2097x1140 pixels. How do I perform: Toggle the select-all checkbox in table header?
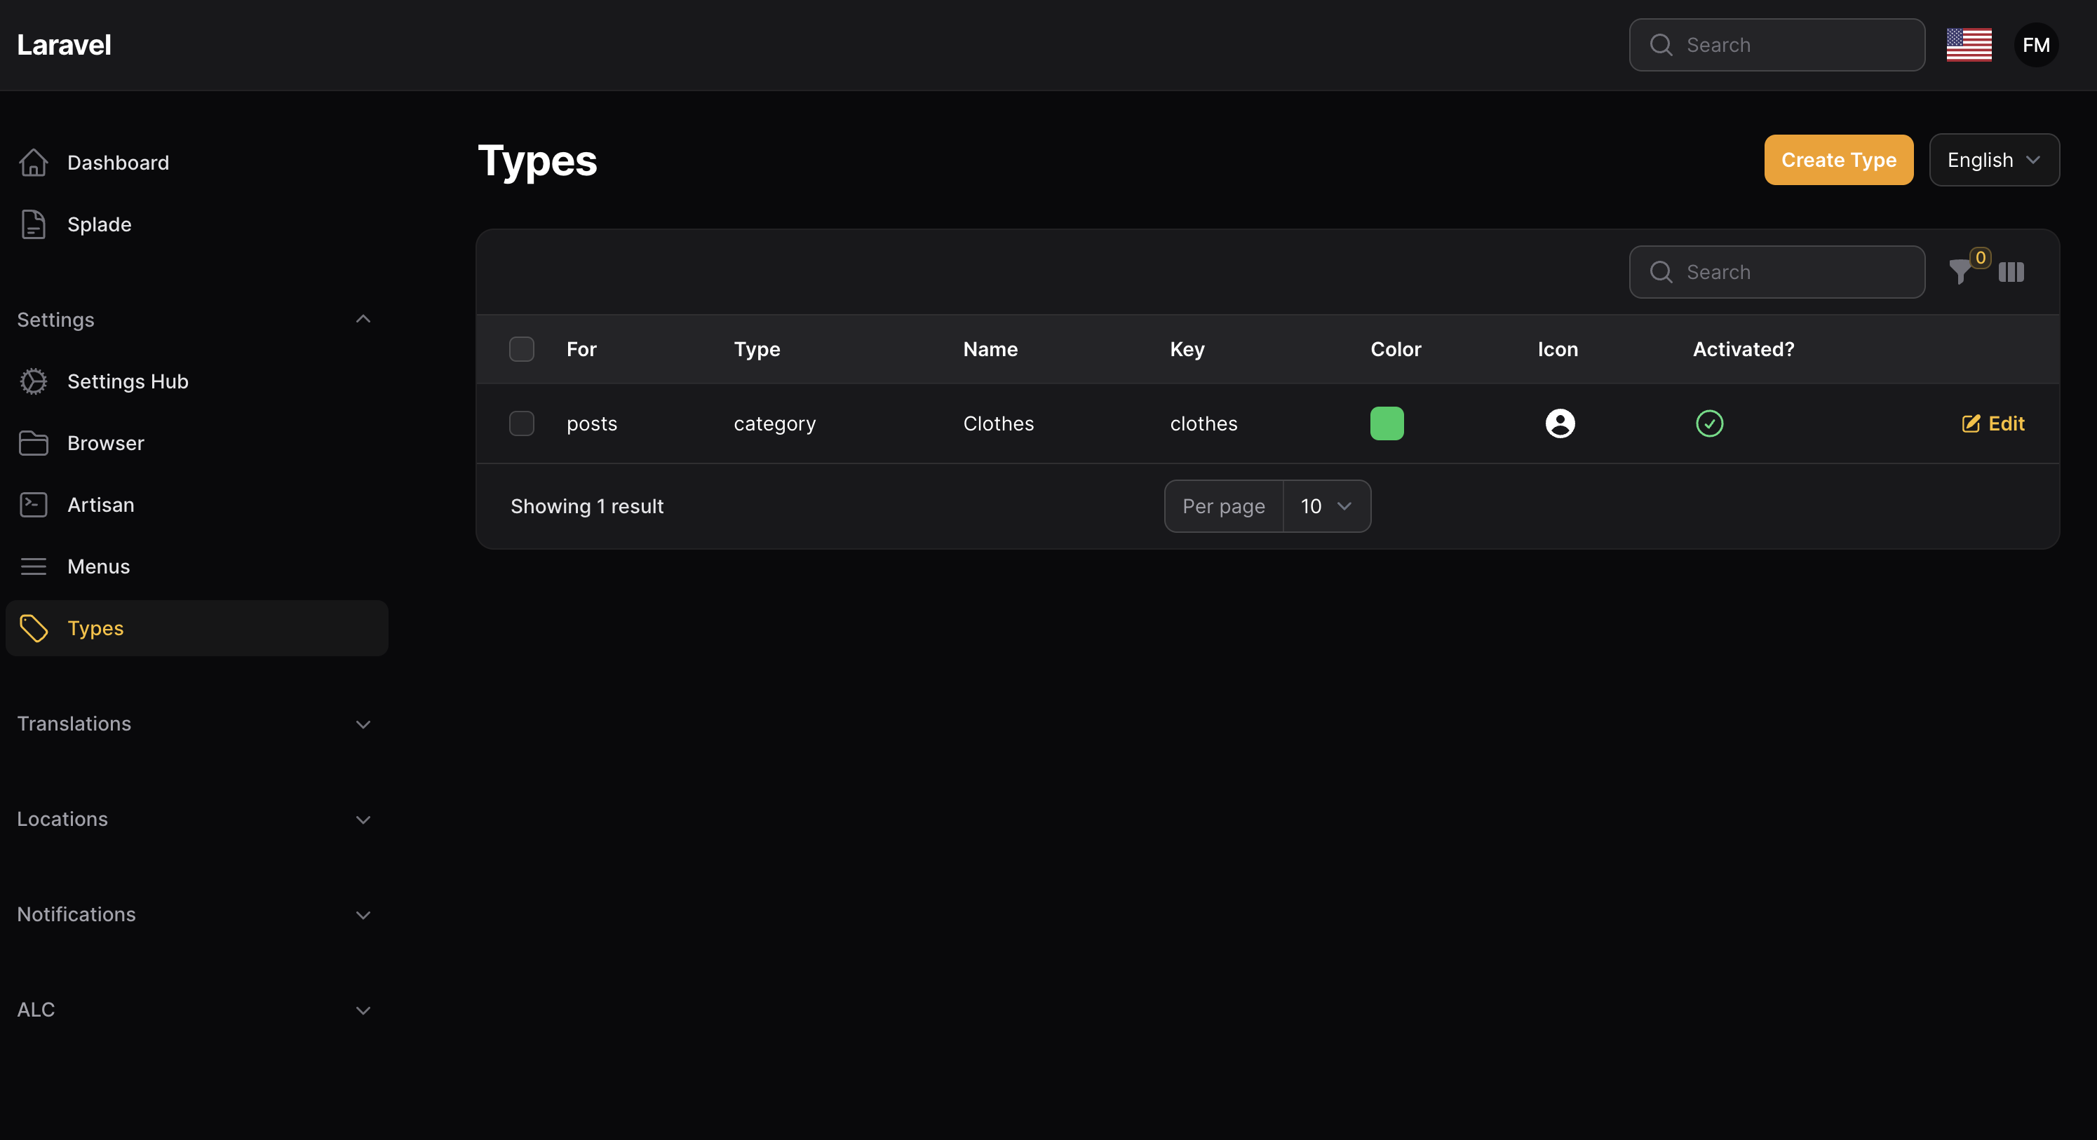click(x=521, y=349)
